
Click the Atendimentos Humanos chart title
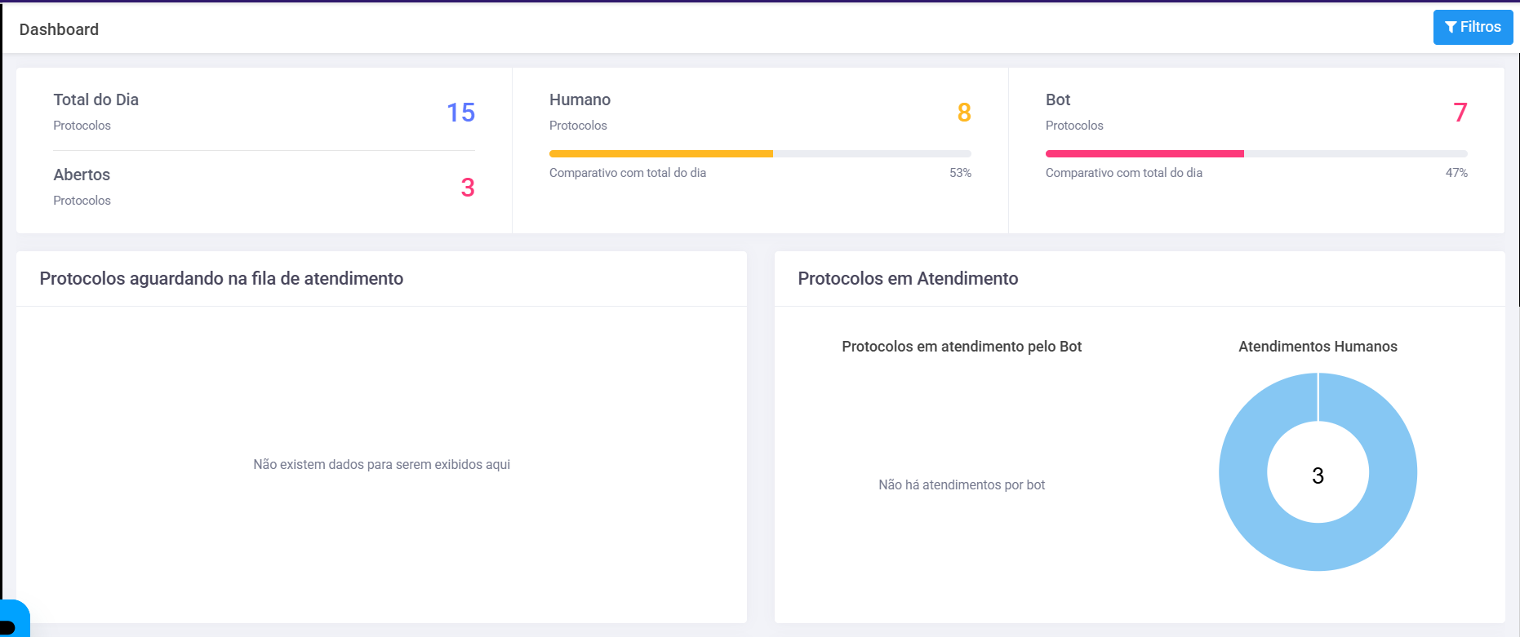coord(1318,347)
